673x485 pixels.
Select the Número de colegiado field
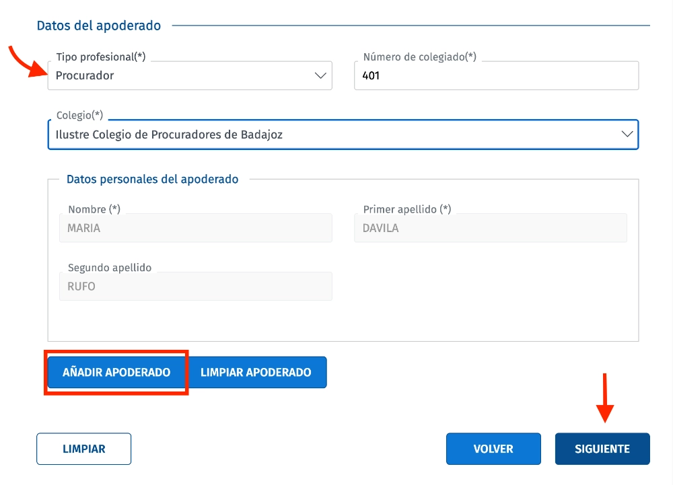point(496,75)
